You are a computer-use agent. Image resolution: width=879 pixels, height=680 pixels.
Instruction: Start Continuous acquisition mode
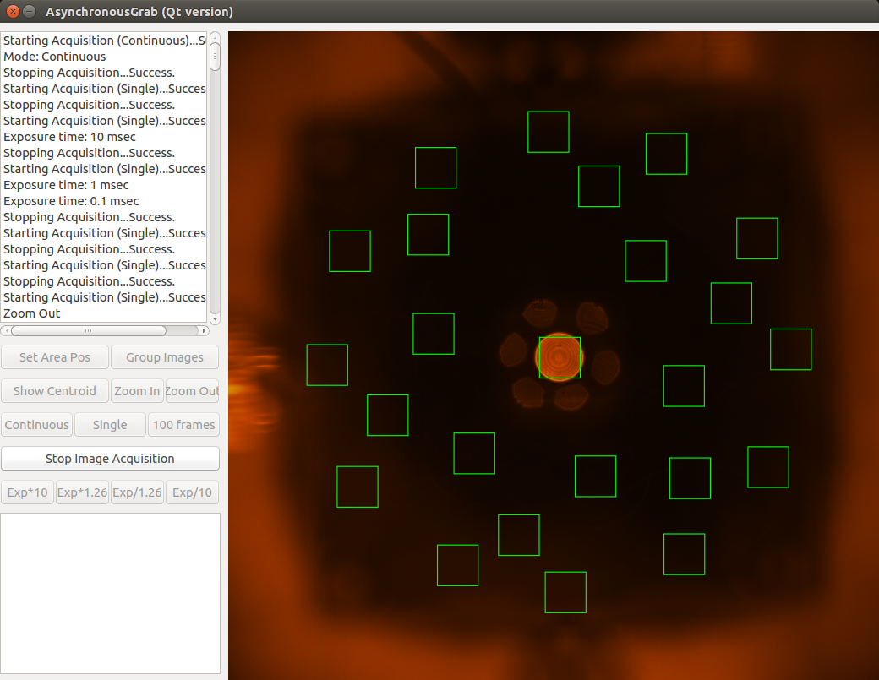(37, 425)
